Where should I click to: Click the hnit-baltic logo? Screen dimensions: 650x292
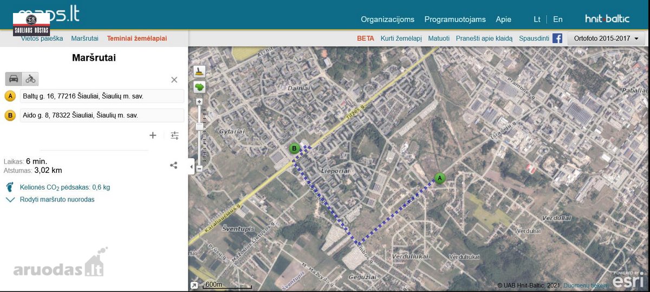[607, 18]
